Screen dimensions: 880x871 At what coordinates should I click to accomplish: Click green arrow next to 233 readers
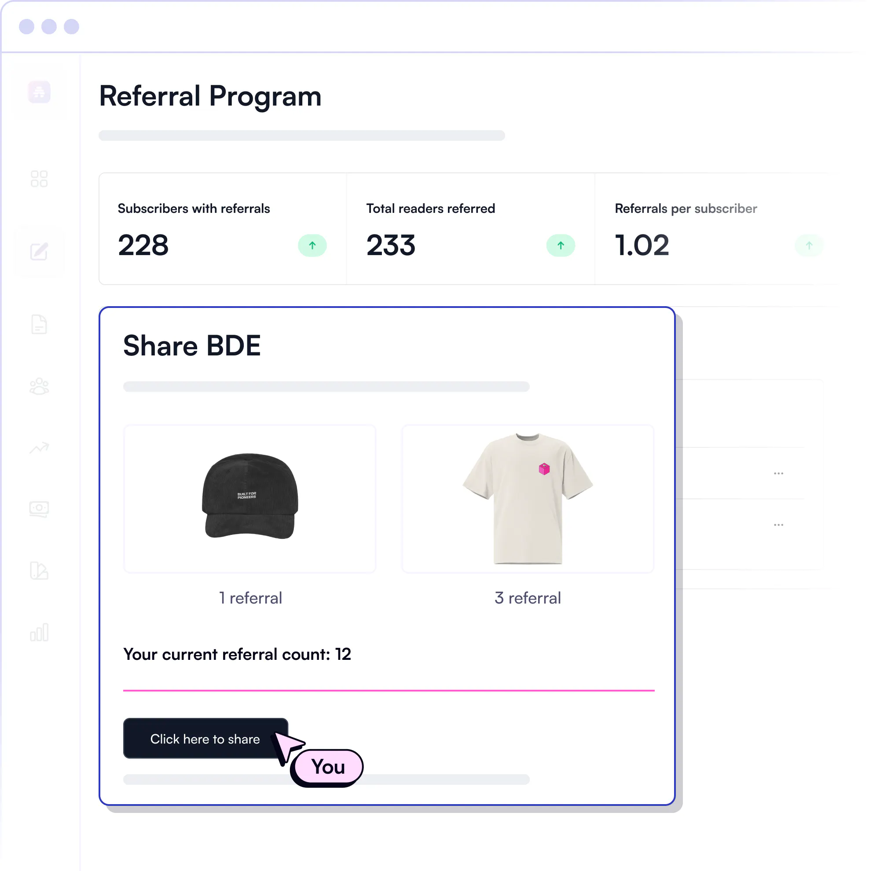point(561,245)
